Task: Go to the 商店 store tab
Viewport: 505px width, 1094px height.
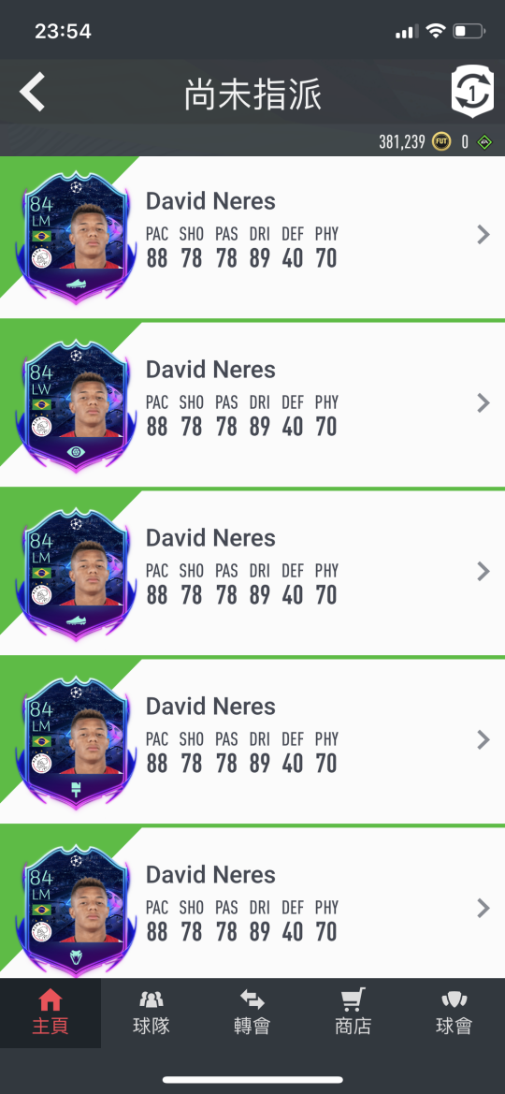Action: tap(353, 1013)
